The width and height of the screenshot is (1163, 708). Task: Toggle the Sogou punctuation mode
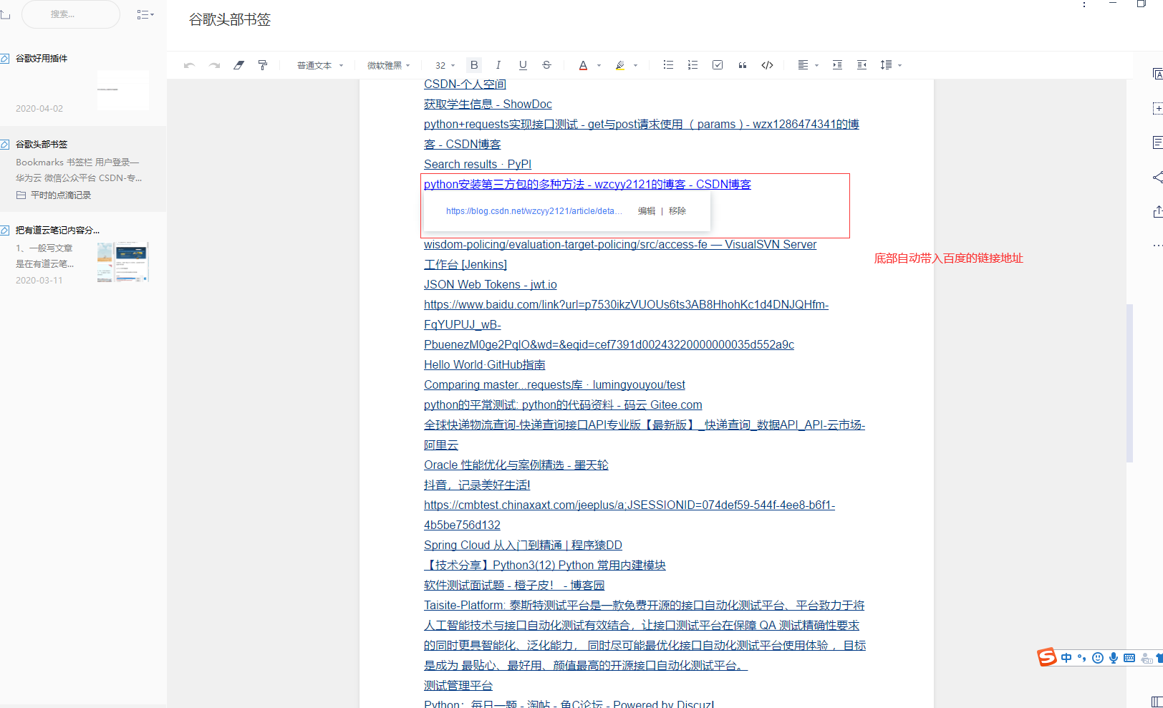click(1082, 658)
